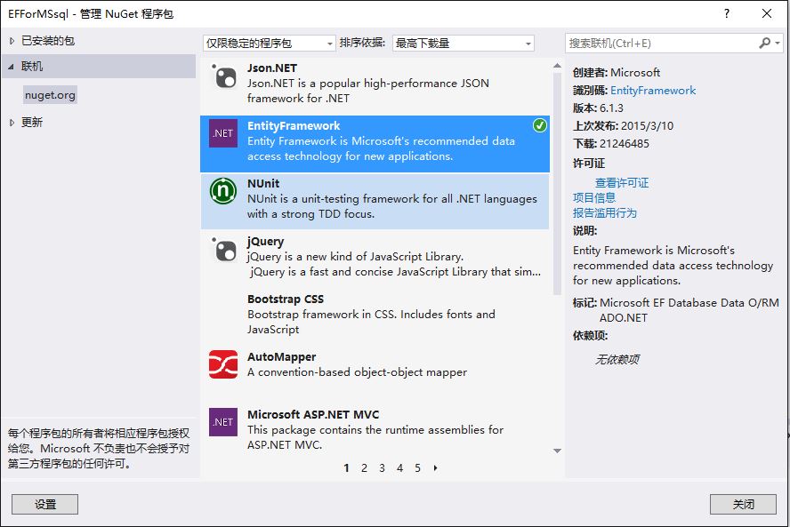Select current page 1 in pager

click(347, 468)
